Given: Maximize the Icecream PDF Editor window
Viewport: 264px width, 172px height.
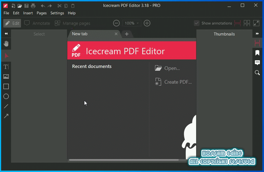Looking at the screenshot, I should 242,6.
